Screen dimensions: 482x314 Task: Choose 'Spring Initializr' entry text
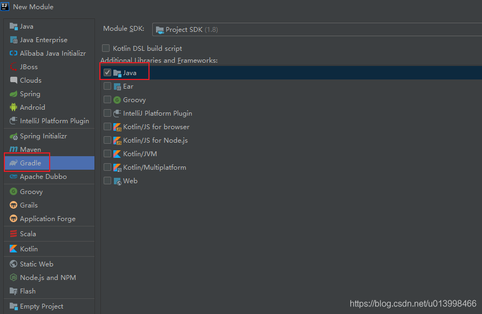pyautogui.click(x=43, y=136)
